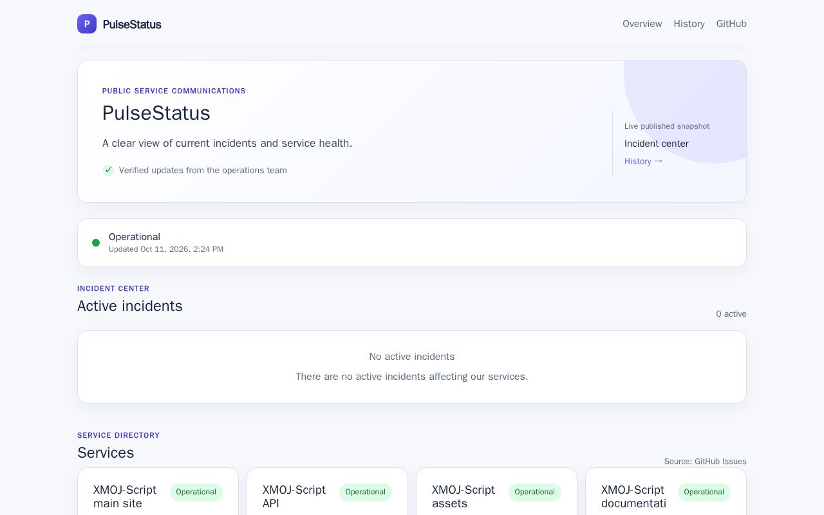This screenshot has height=515, width=824.
Task: Click the 'Live published snapshot' label
Action: (x=667, y=126)
